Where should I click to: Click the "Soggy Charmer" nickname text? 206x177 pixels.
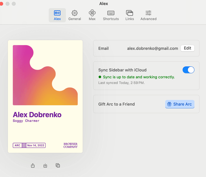[26, 121]
